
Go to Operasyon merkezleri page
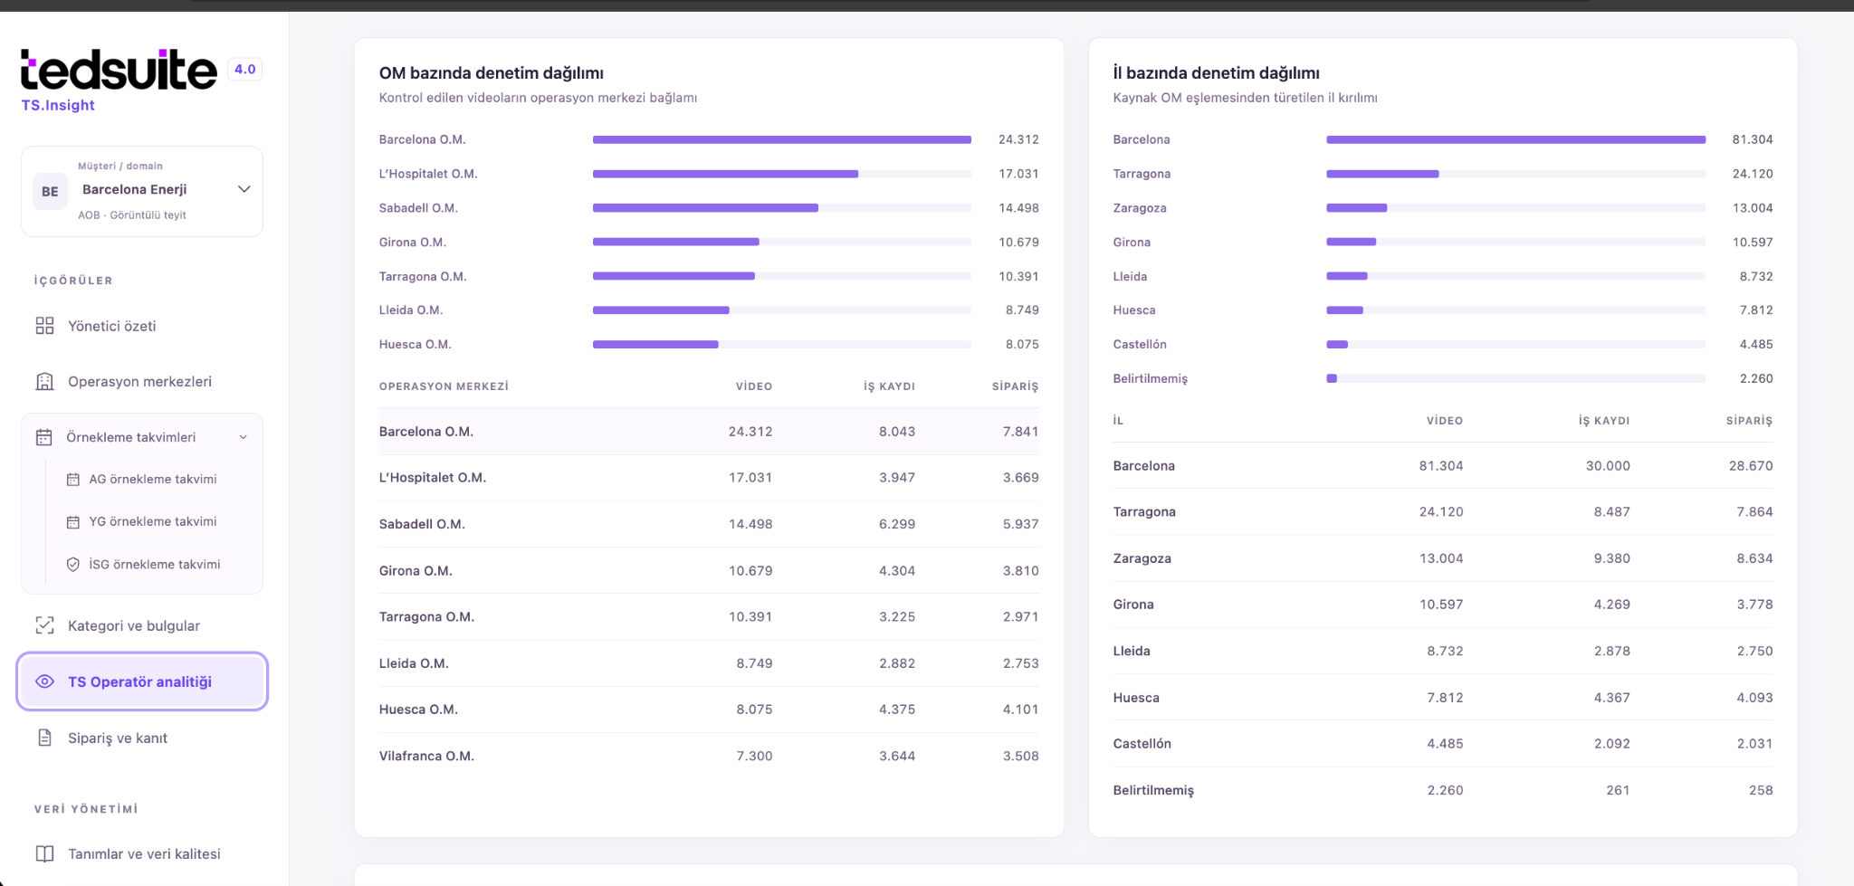click(x=139, y=381)
